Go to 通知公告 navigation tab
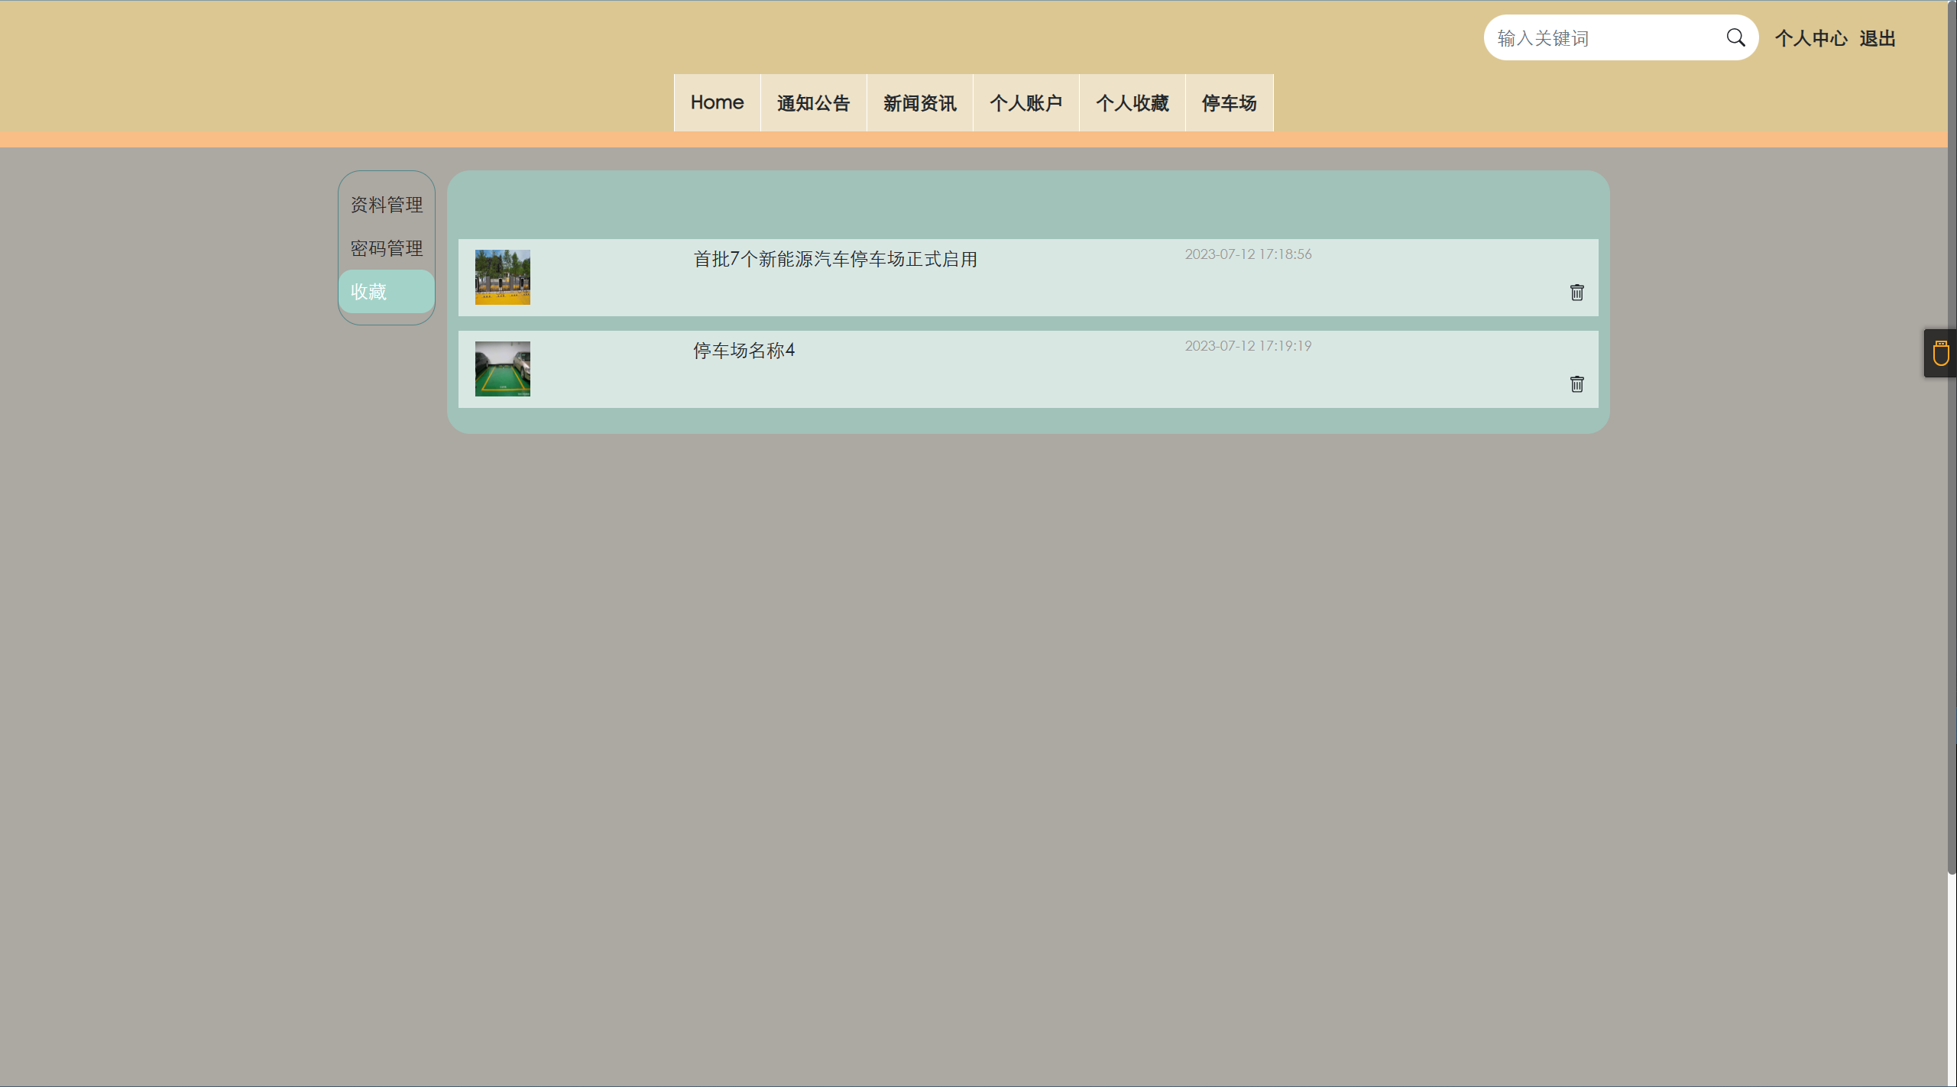The width and height of the screenshot is (1957, 1087). coord(813,103)
